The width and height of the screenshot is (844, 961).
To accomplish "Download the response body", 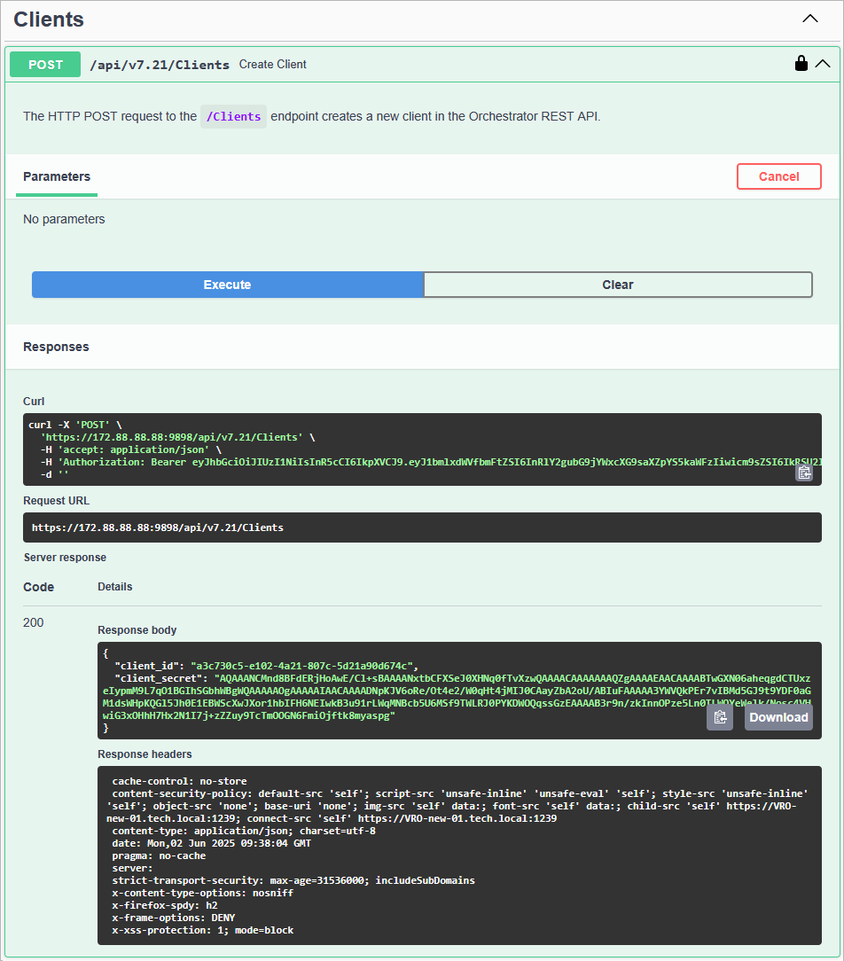I will 778,717.
